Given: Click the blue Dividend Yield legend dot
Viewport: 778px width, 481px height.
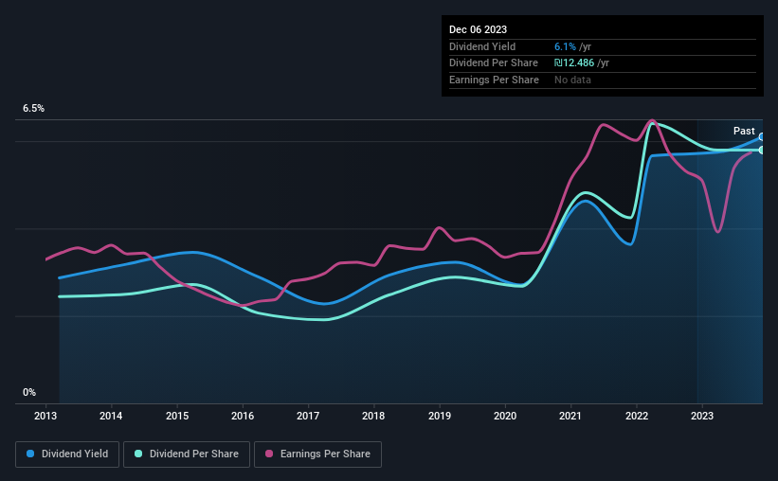Looking at the screenshot, I should (x=30, y=454).
